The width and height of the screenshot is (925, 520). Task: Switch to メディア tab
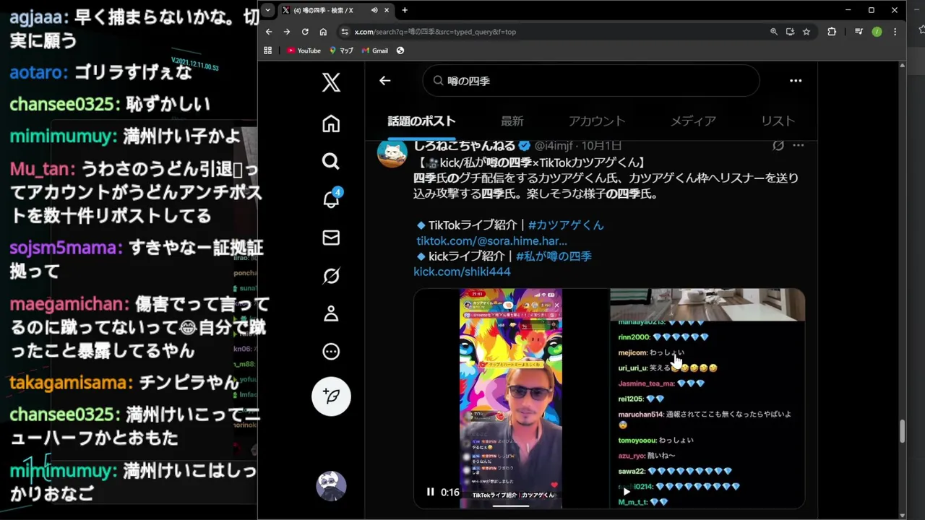(x=693, y=121)
